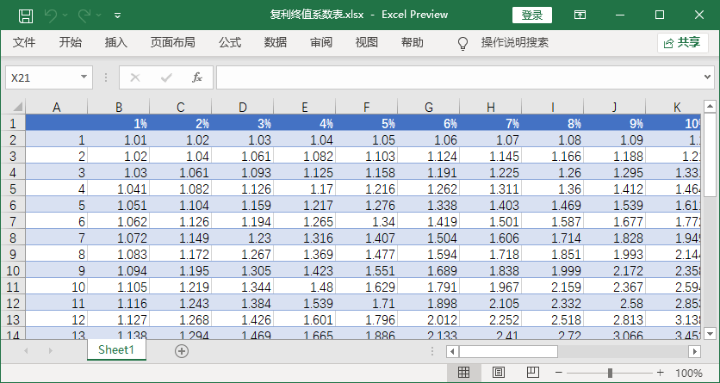
Task: Expand the formula bar chevron
Action: (708, 77)
